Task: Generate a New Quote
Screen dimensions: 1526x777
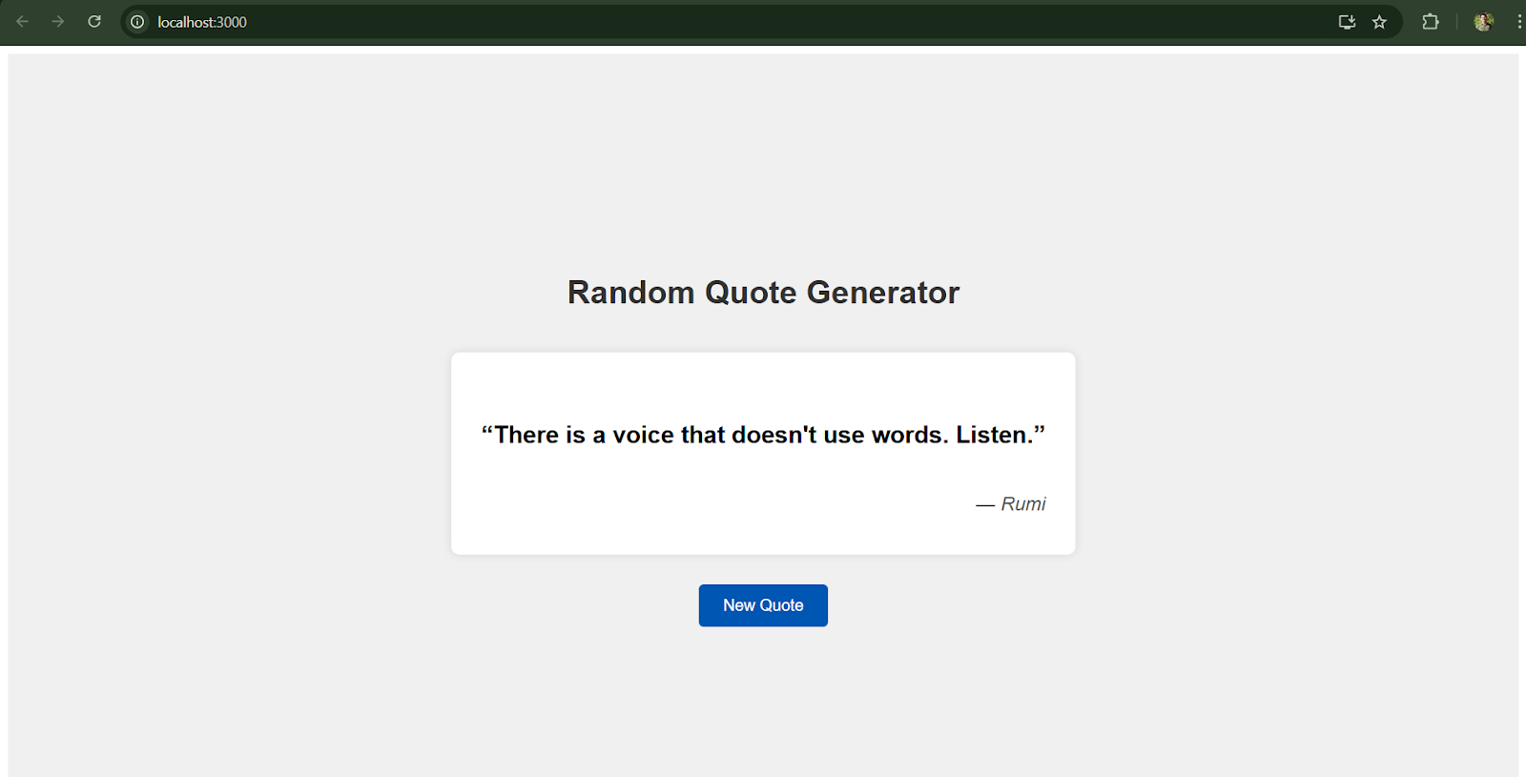Action: (x=763, y=605)
